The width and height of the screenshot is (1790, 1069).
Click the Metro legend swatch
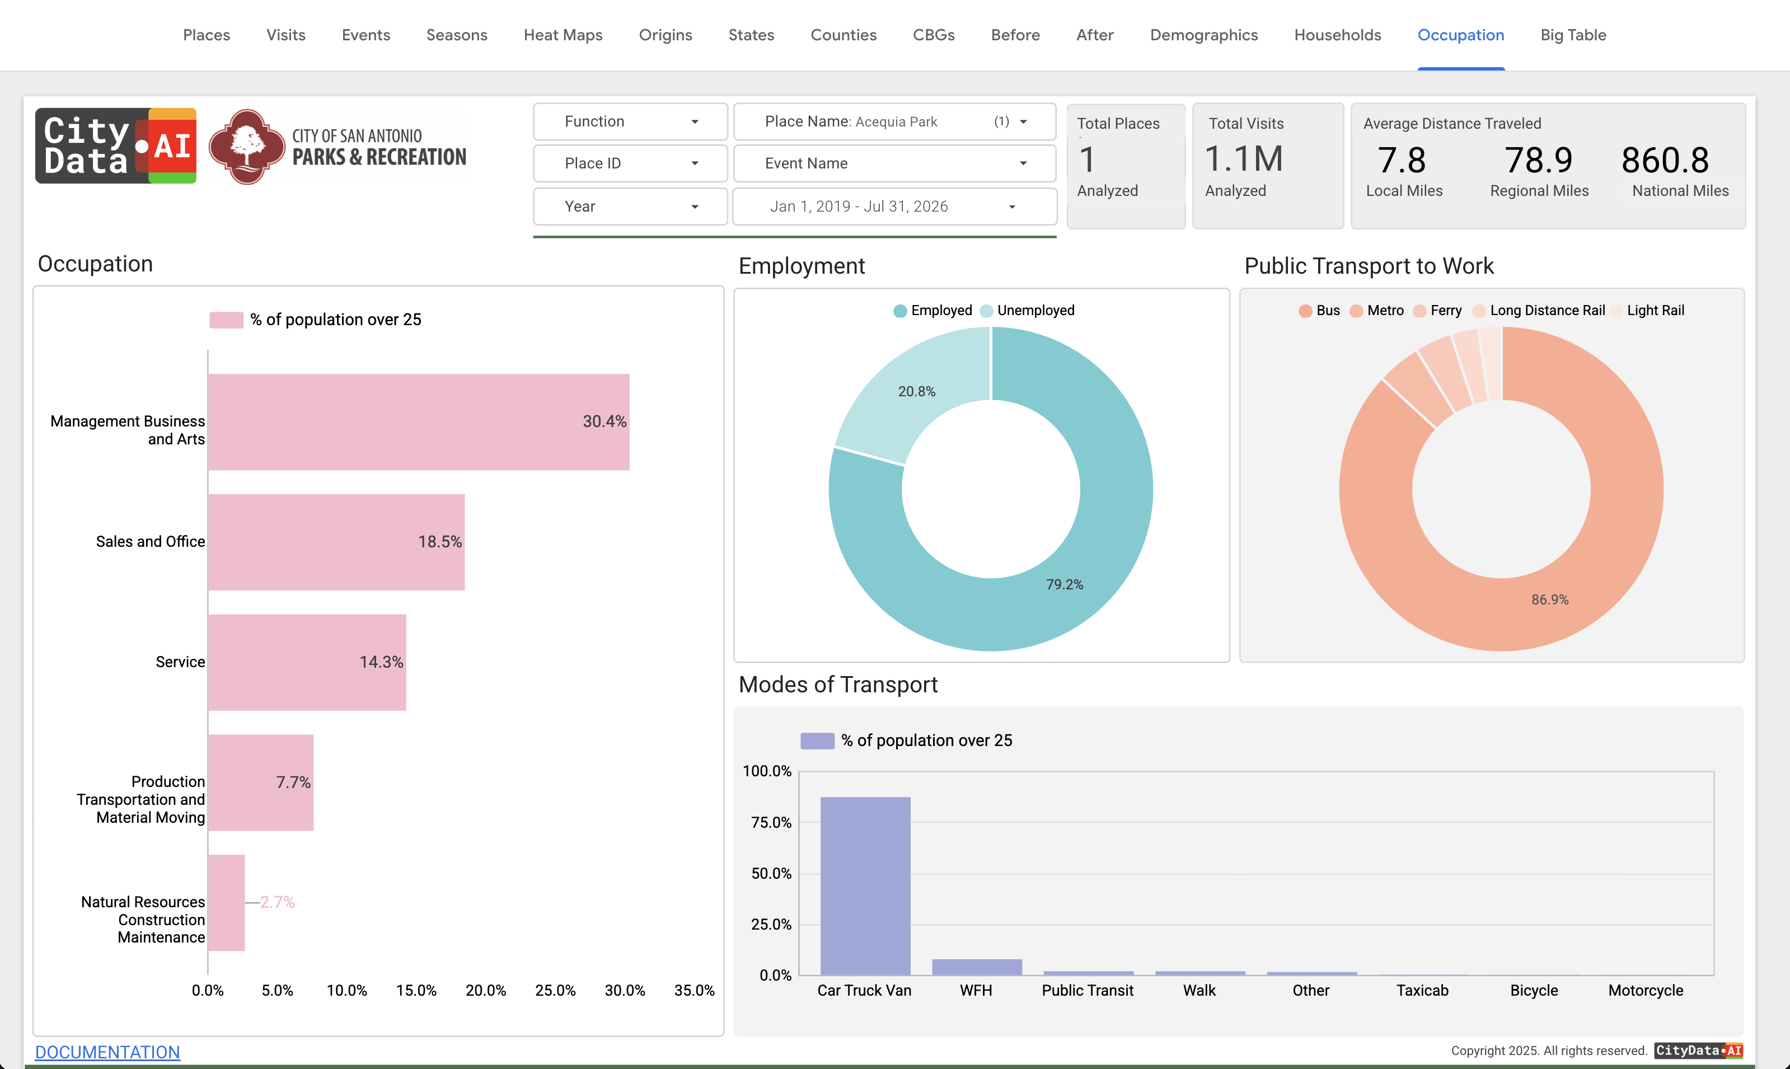(1356, 311)
